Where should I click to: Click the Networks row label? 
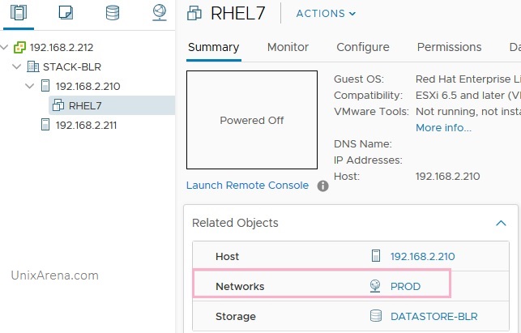point(240,287)
